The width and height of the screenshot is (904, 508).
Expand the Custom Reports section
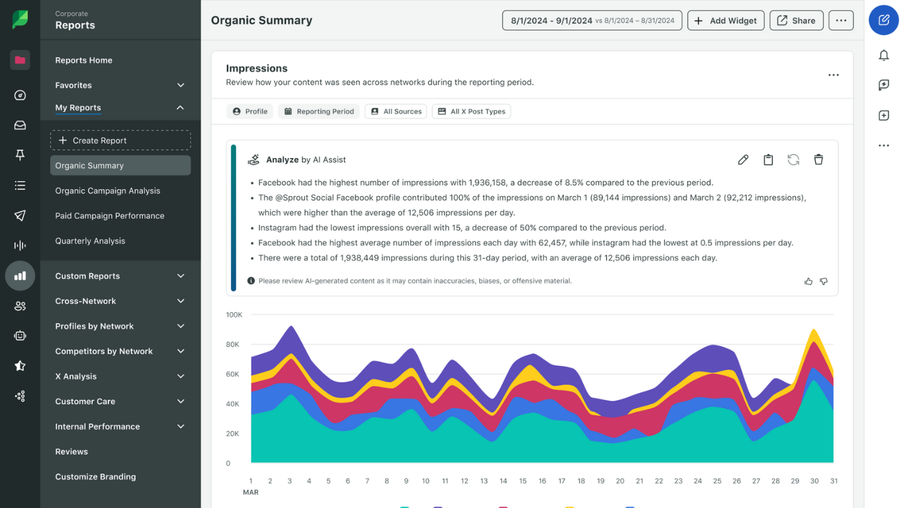point(120,276)
